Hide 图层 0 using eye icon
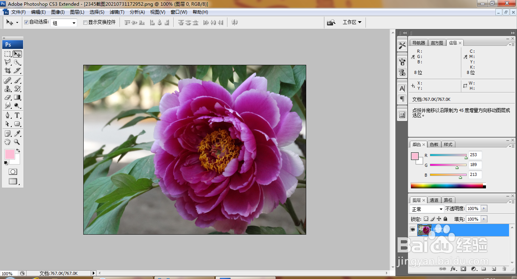This screenshot has width=517, height=279. [413, 230]
